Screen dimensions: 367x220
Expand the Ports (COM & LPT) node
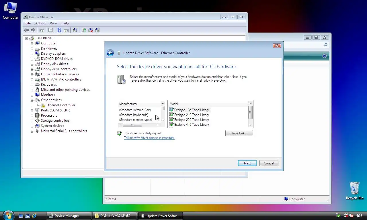click(x=32, y=110)
